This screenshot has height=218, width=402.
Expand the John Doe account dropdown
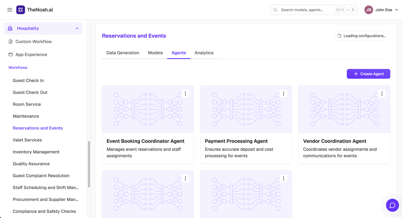pyautogui.click(x=397, y=10)
